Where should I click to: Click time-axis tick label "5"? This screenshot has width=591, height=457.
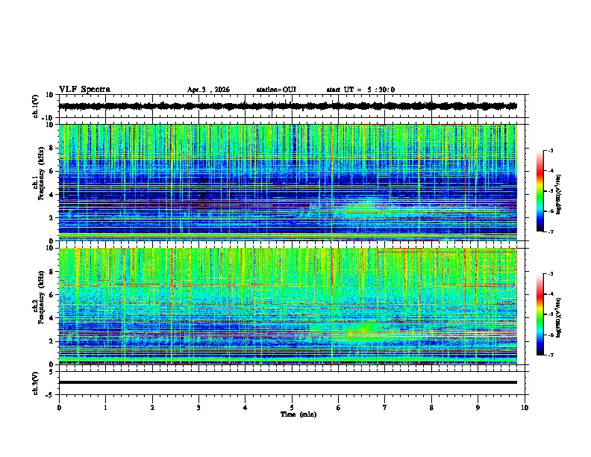point(292,408)
